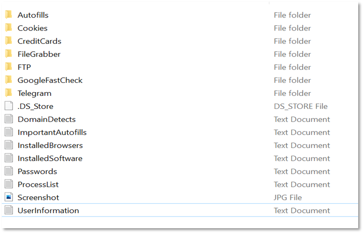Click the blank .DS_Store file icon

9,106
